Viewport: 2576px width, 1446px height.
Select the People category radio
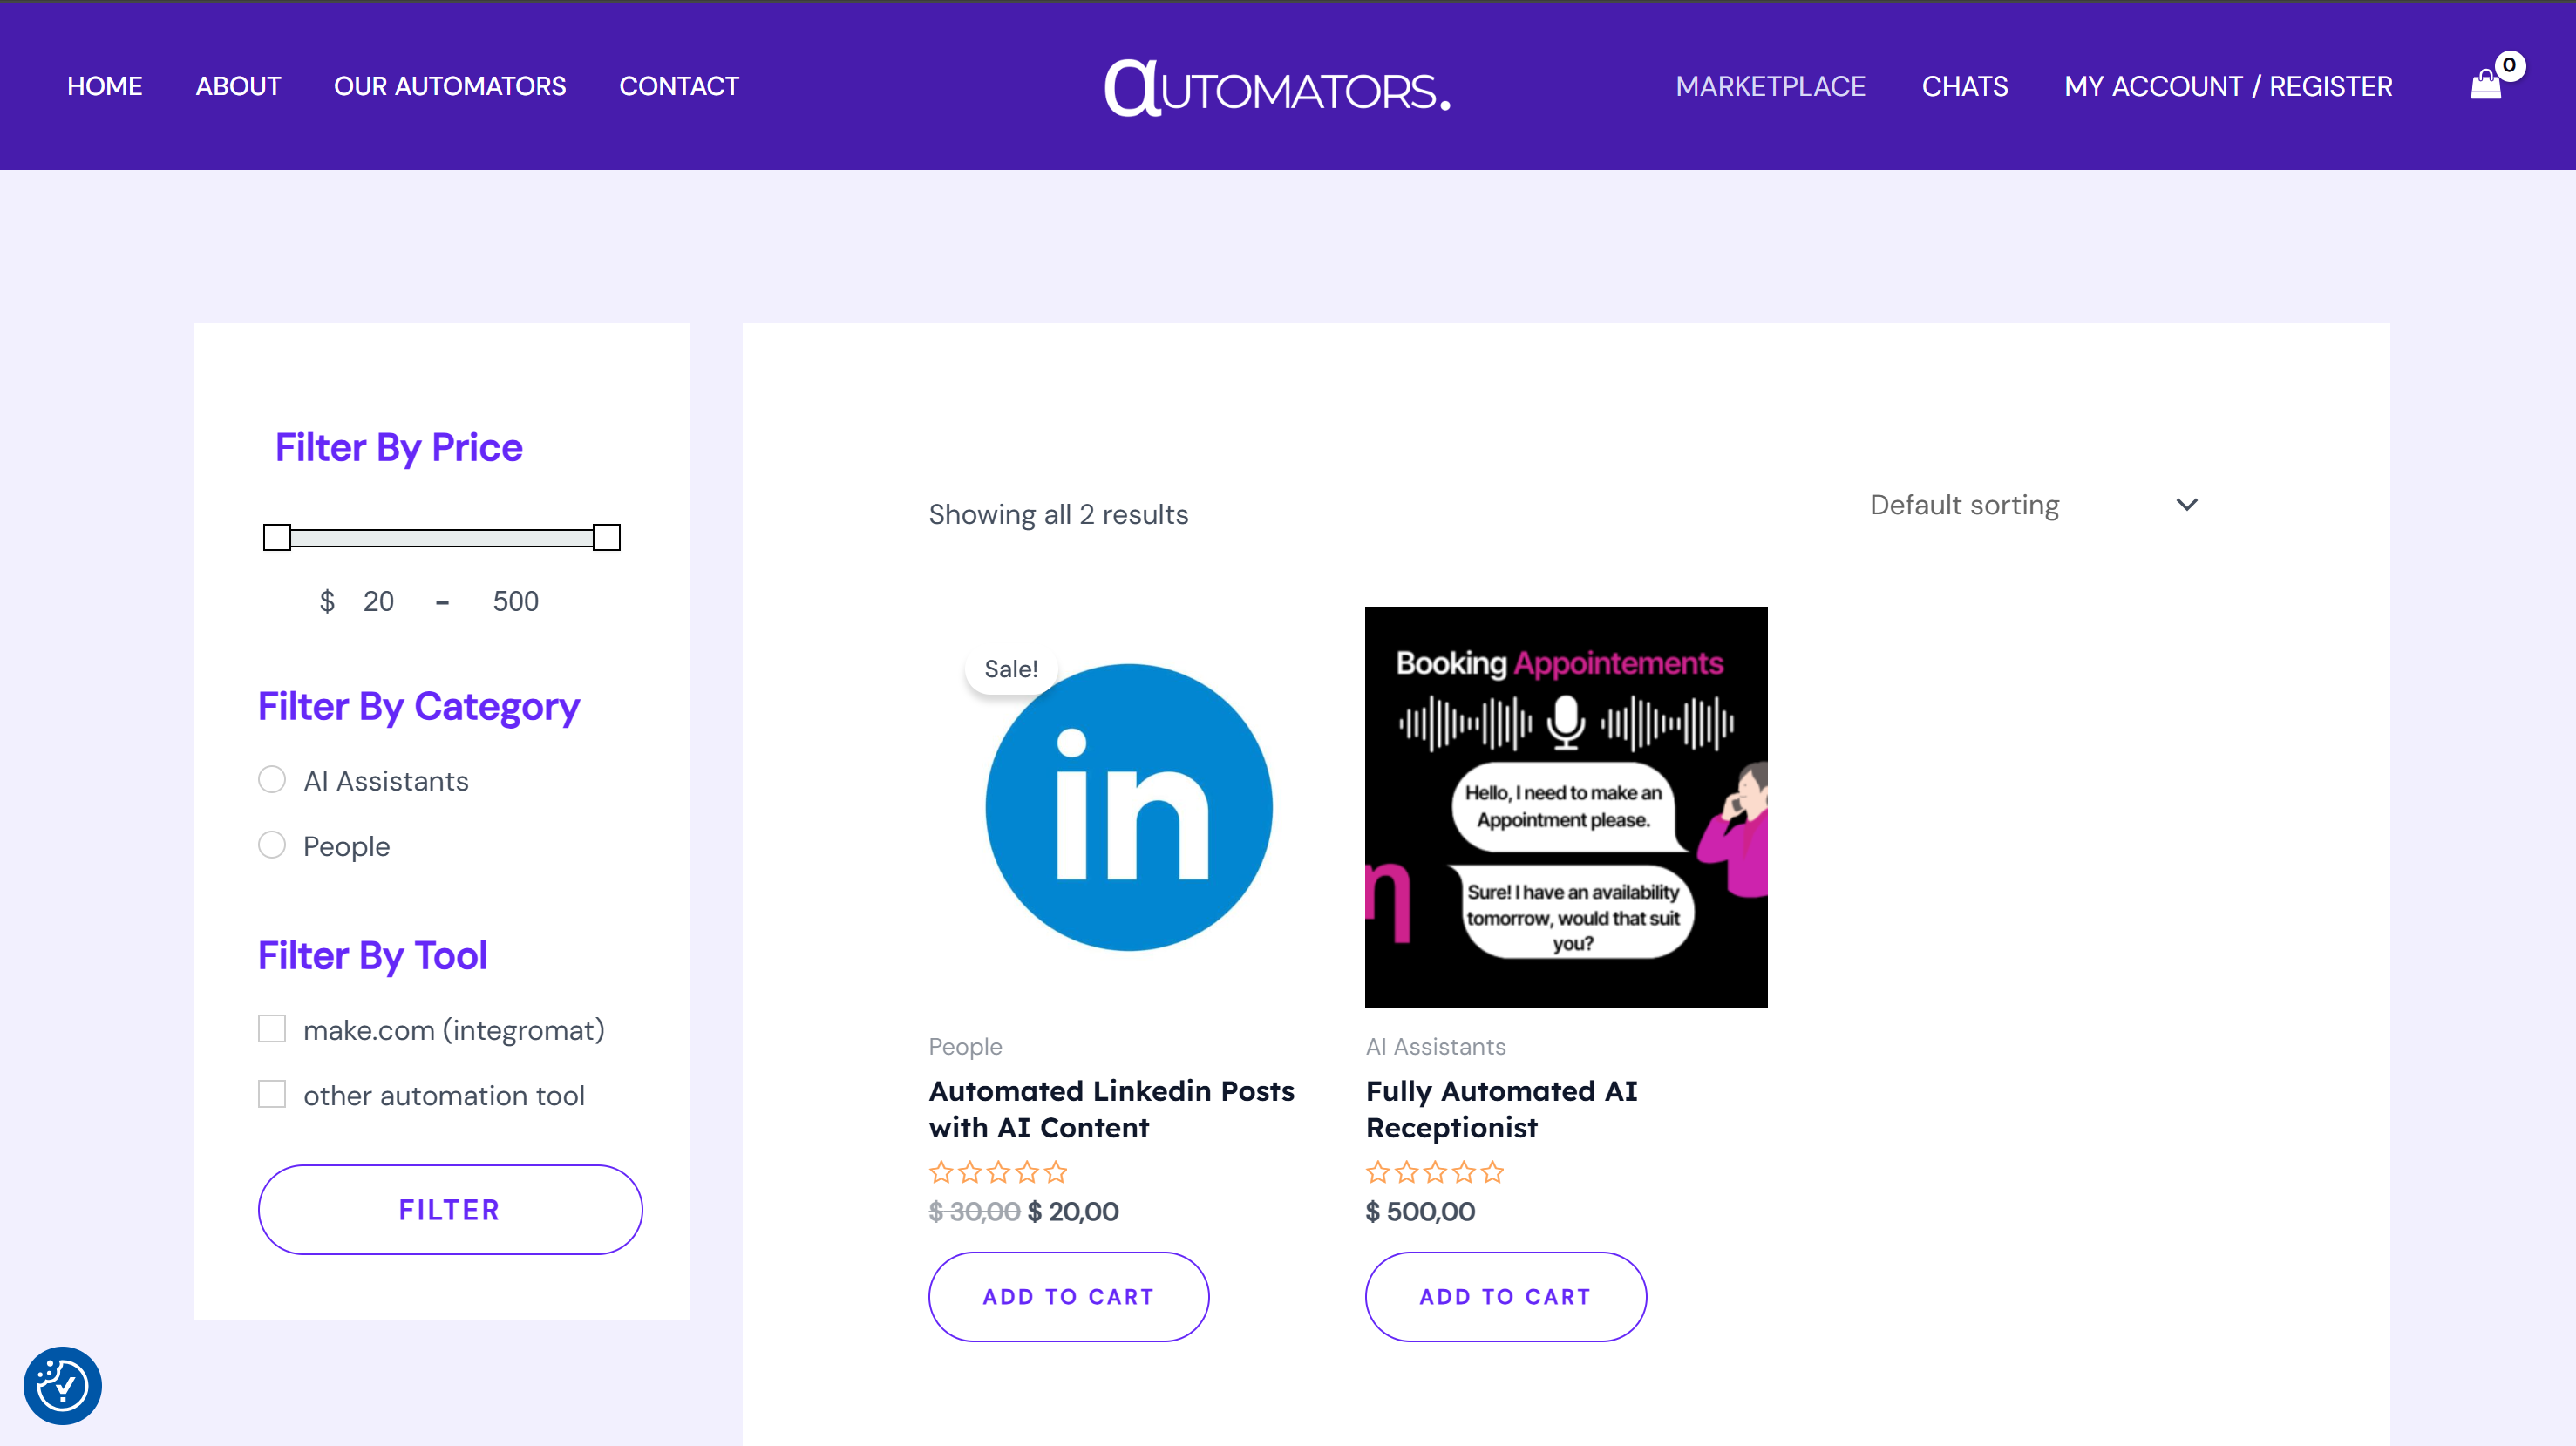coord(272,845)
